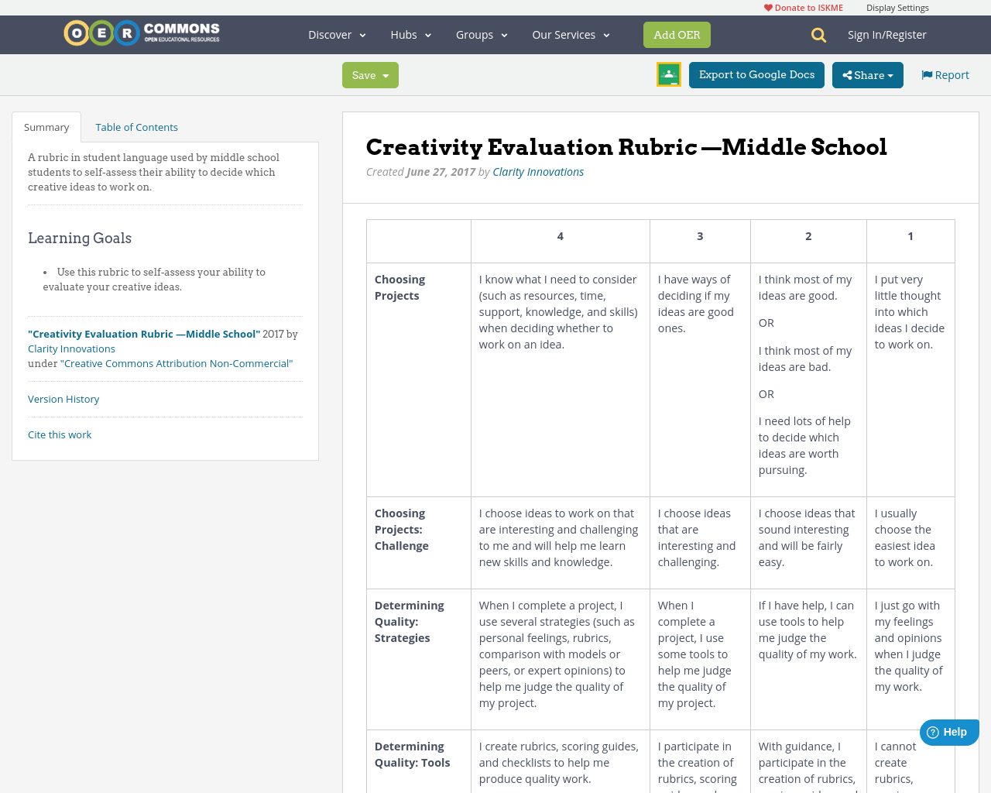
Task: Click the bullet point under Learning Goals
Action: click(x=44, y=272)
